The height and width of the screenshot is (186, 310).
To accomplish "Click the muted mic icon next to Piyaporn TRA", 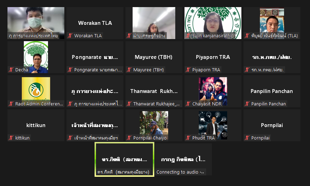I will click(x=188, y=70).
